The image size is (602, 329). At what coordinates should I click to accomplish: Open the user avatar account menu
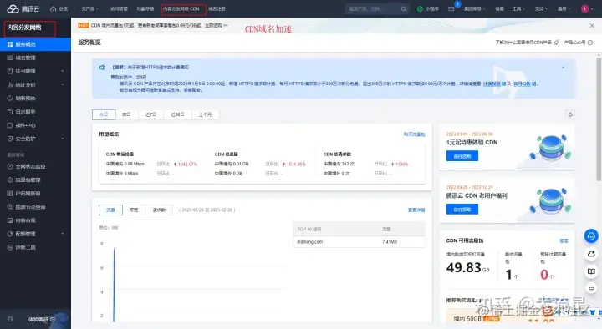(584, 8)
